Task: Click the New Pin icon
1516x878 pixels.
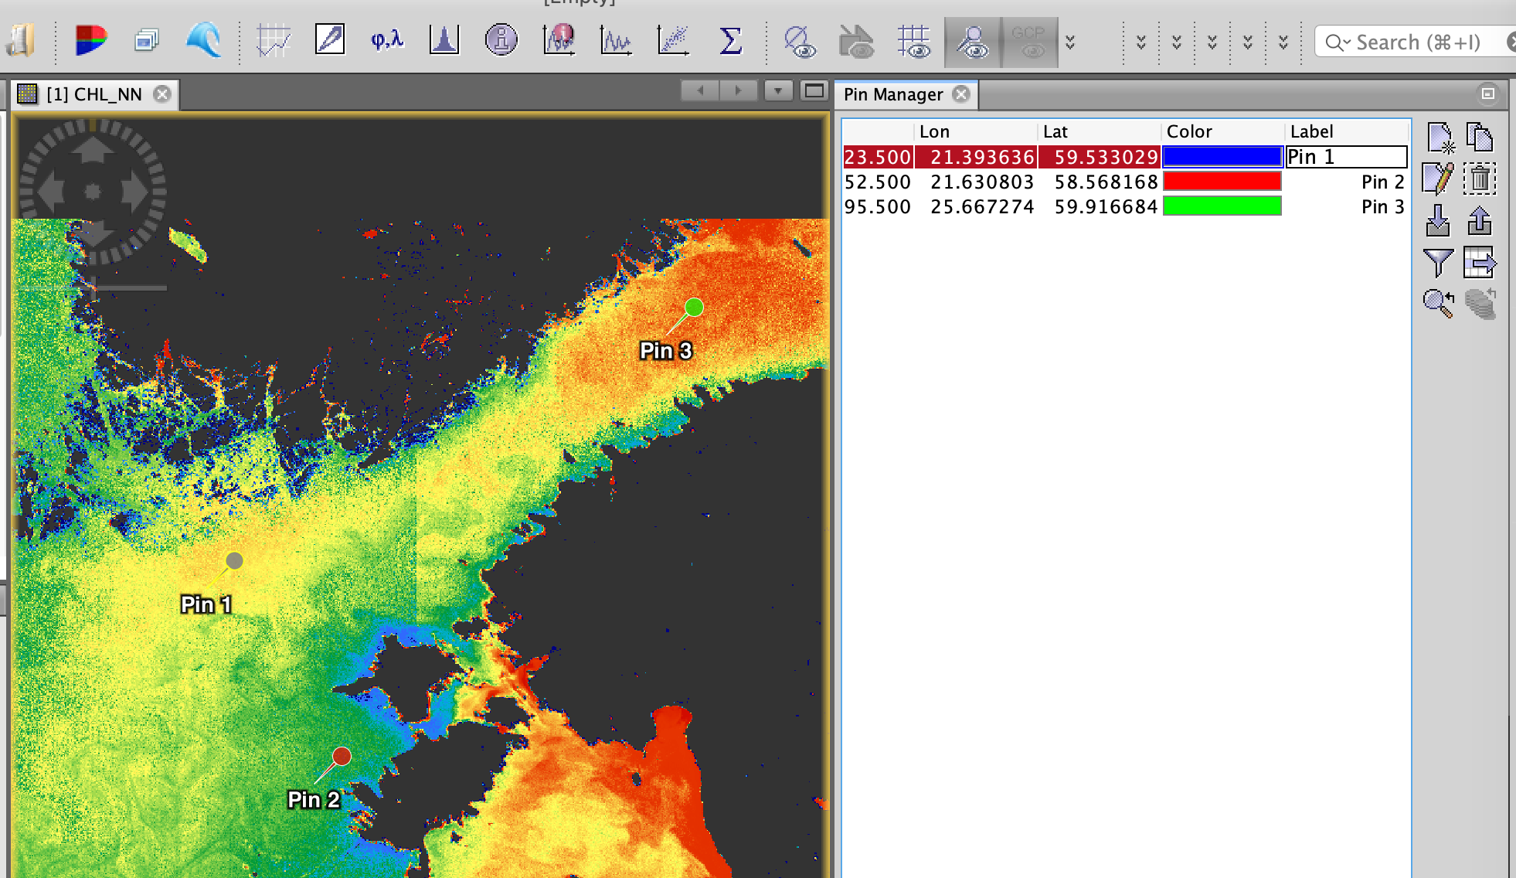Action: coord(1439,138)
